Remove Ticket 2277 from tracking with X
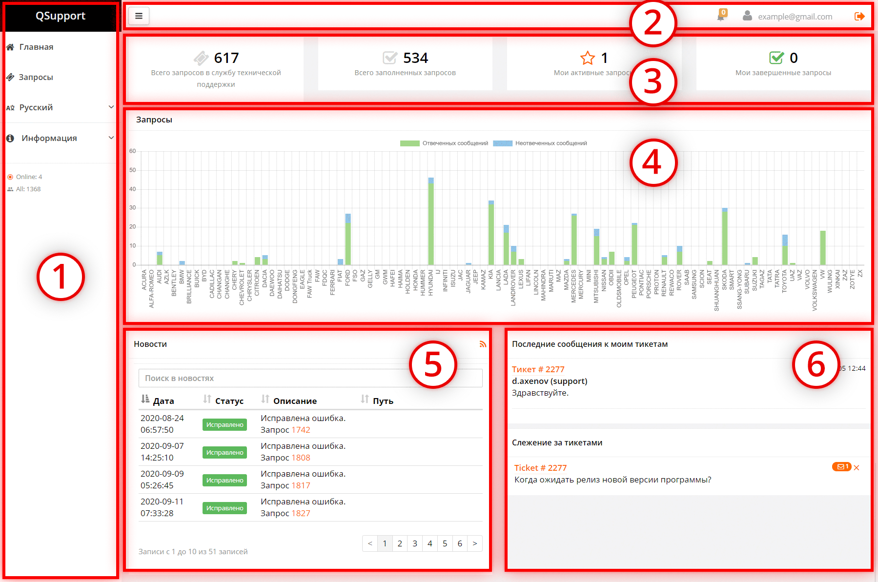The height and width of the screenshot is (582, 878). (x=857, y=467)
